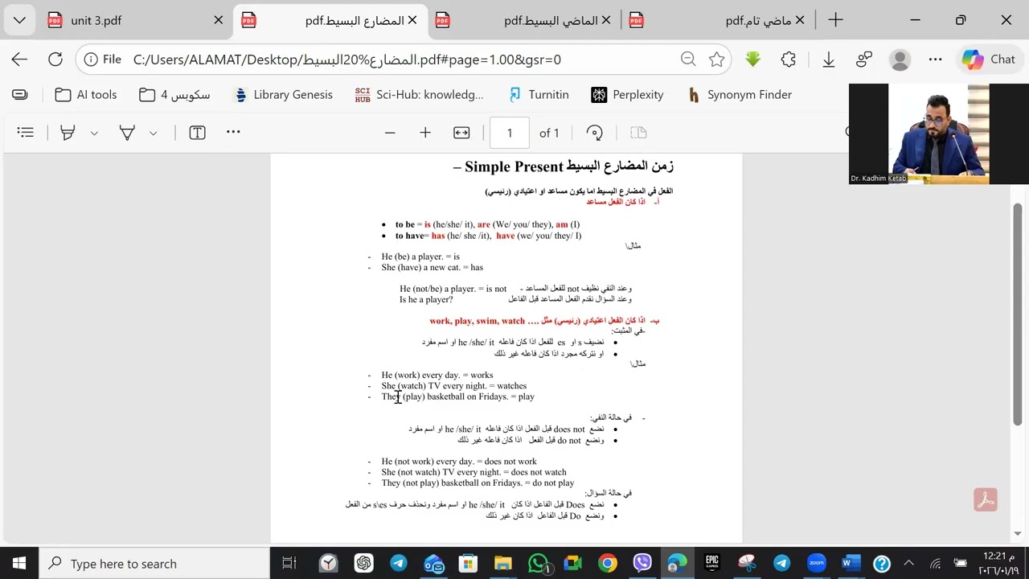This screenshot has width=1029, height=579.
Task: Click the vertical page scrollbar thumb
Action: [x=1018, y=313]
